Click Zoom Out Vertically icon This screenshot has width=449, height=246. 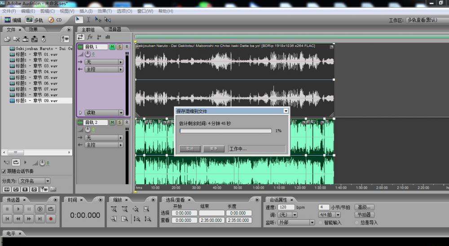148,219
